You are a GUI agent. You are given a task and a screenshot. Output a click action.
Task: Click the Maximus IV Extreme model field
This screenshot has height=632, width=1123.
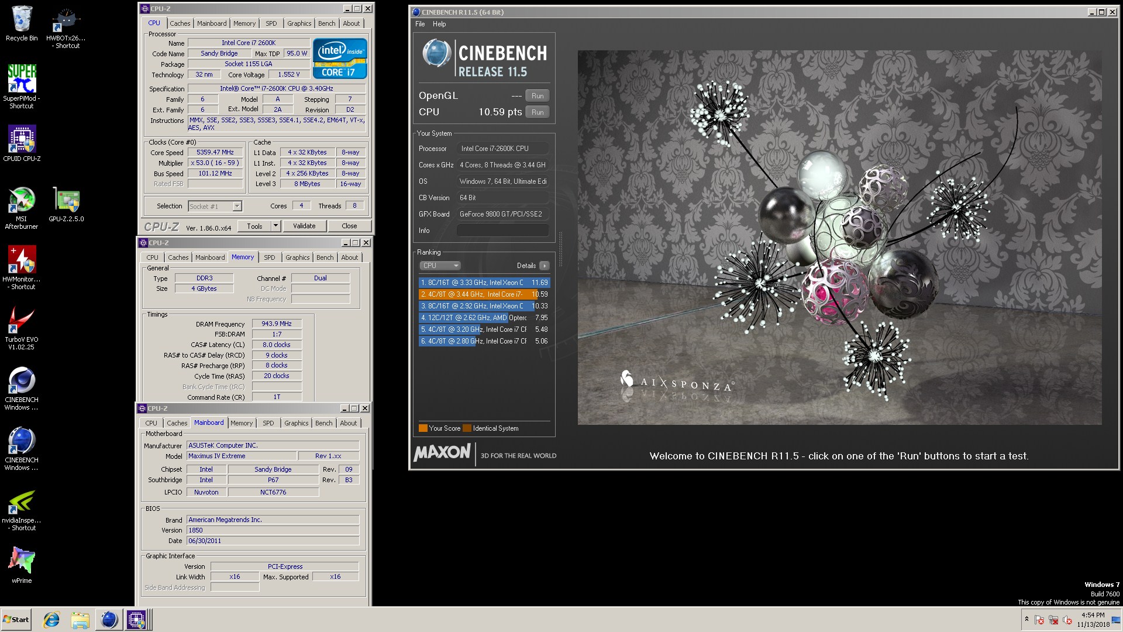pos(241,456)
